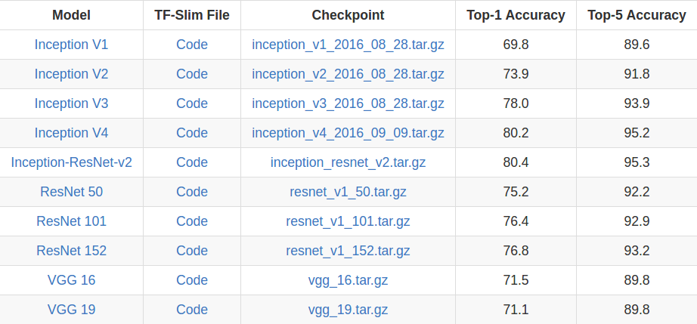The width and height of the screenshot is (697, 324).
Task: Open the VGG 19 model link
Action: click(71, 310)
